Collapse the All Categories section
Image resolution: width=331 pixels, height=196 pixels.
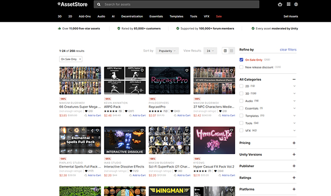294,79
